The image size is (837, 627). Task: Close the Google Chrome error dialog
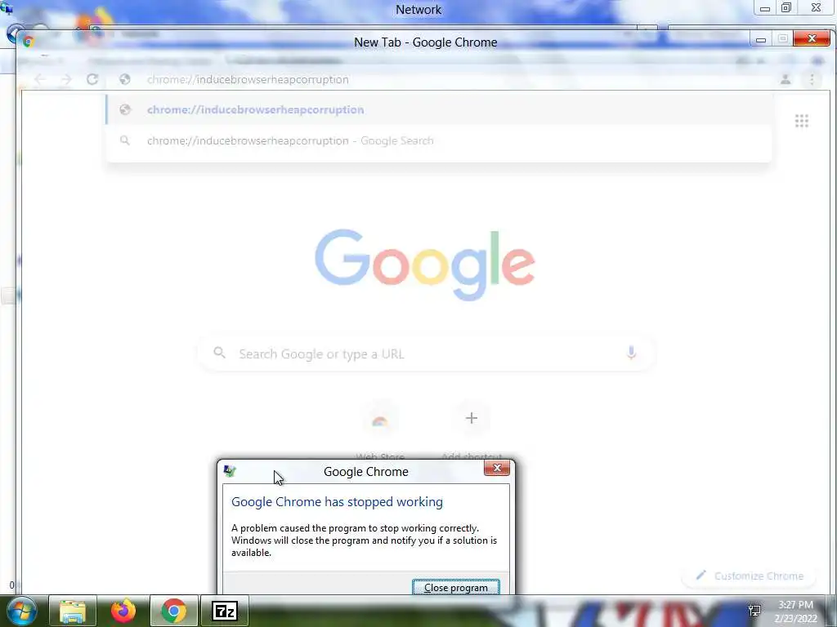click(497, 468)
